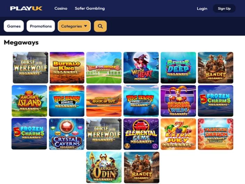This screenshot has height=184, width=245.
Task: Click the Sign Up button
Action: point(224,9)
